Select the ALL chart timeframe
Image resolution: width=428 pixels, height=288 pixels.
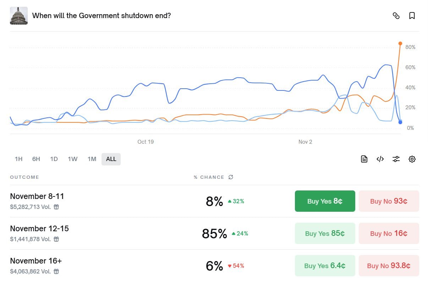coord(111,159)
